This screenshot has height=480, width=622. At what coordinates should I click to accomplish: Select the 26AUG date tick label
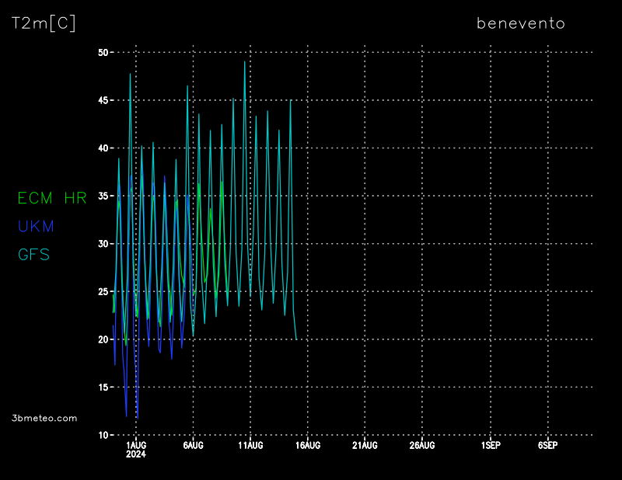pyautogui.click(x=421, y=445)
